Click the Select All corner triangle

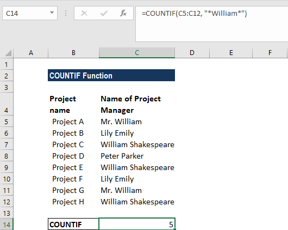point(8,53)
